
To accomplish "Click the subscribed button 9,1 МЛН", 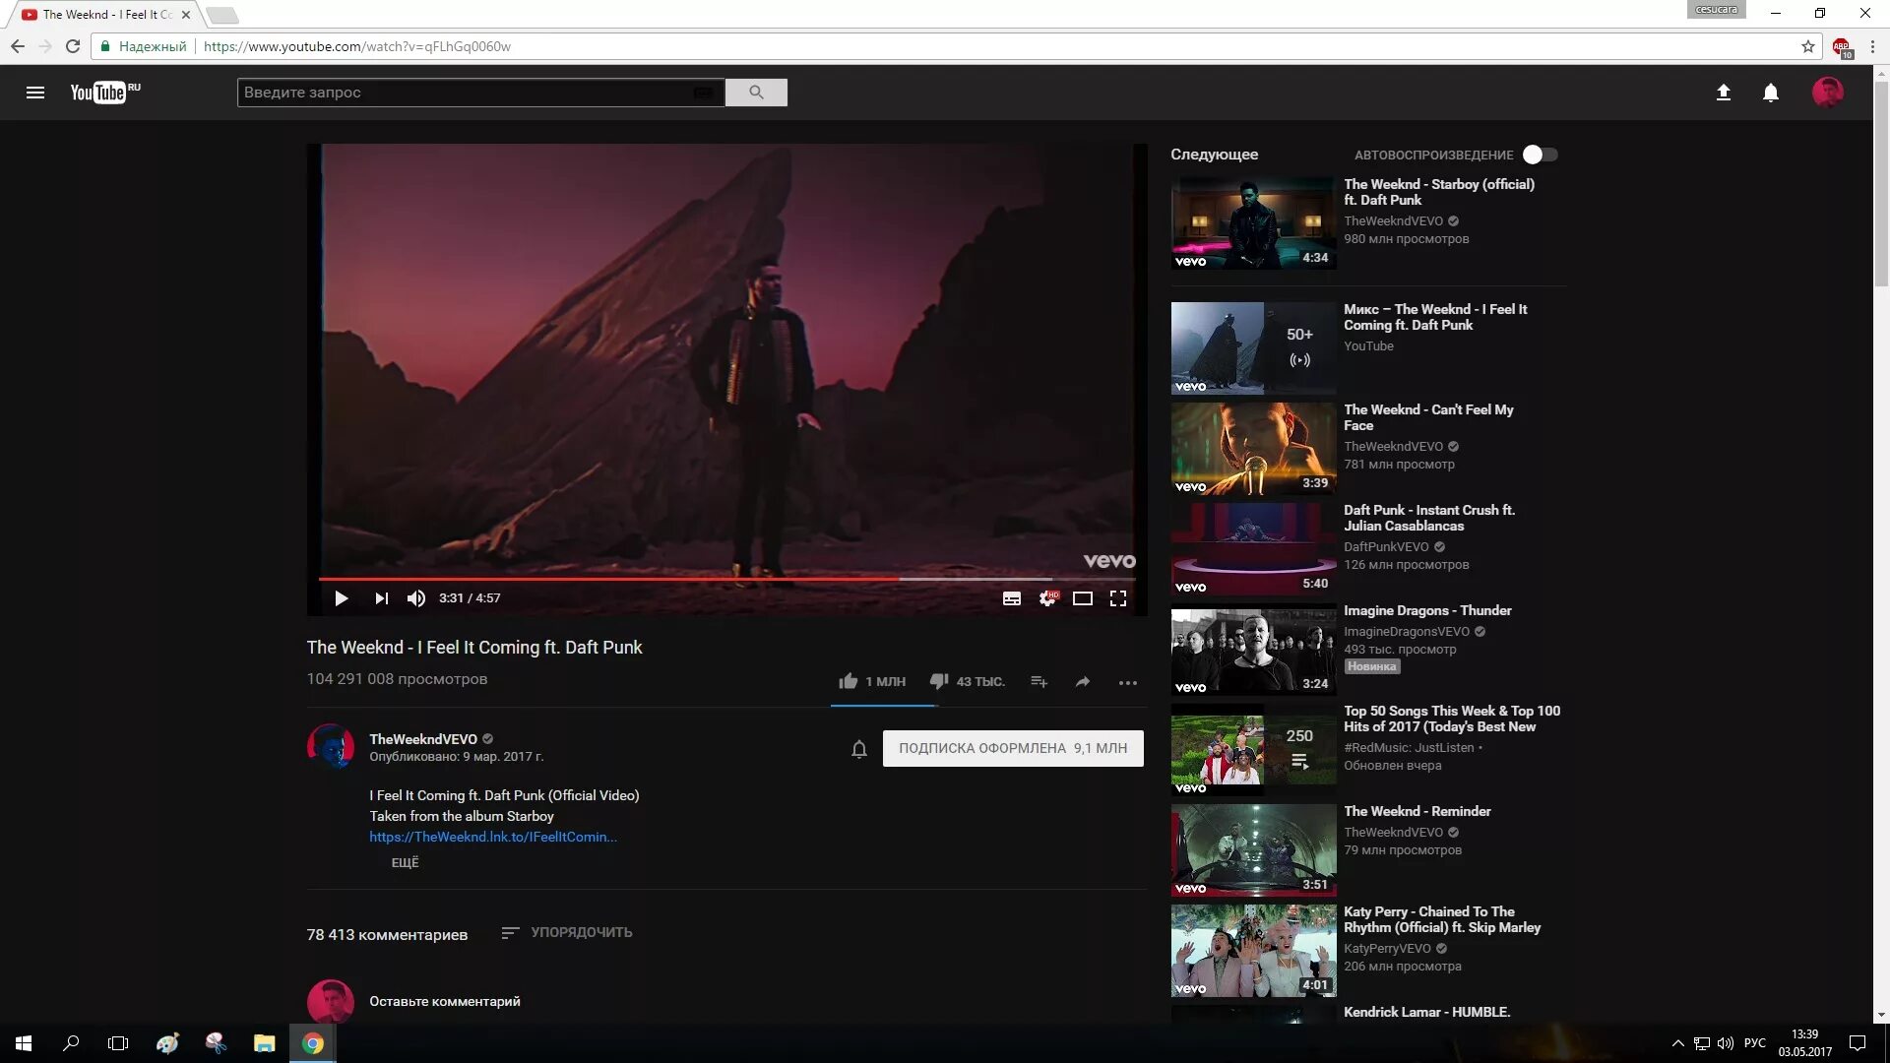I will pyautogui.click(x=1013, y=748).
